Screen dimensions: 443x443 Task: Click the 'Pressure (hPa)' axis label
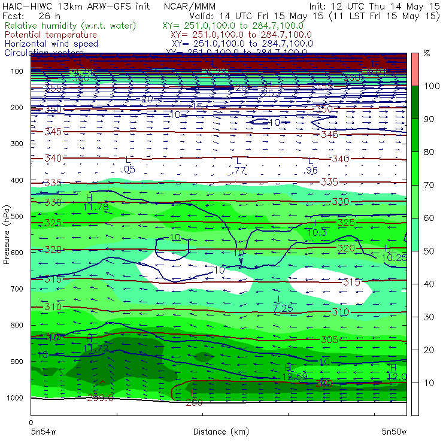click(x=6, y=235)
